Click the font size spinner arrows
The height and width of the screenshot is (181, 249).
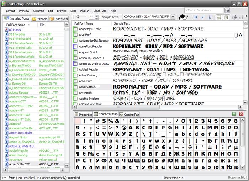(97, 17)
